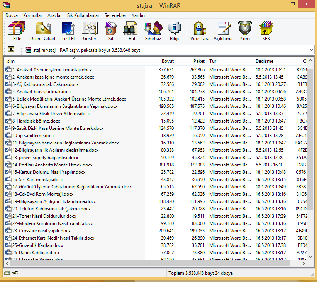317x282 pixels.
Task: Open the Göster (View) tool
Action: [x=90, y=28]
